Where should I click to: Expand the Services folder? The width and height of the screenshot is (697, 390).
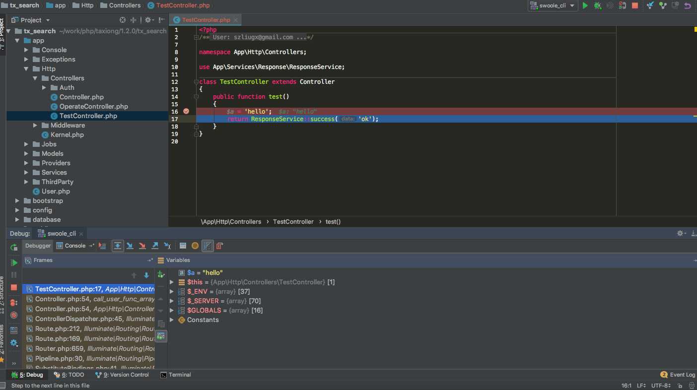coord(26,173)
